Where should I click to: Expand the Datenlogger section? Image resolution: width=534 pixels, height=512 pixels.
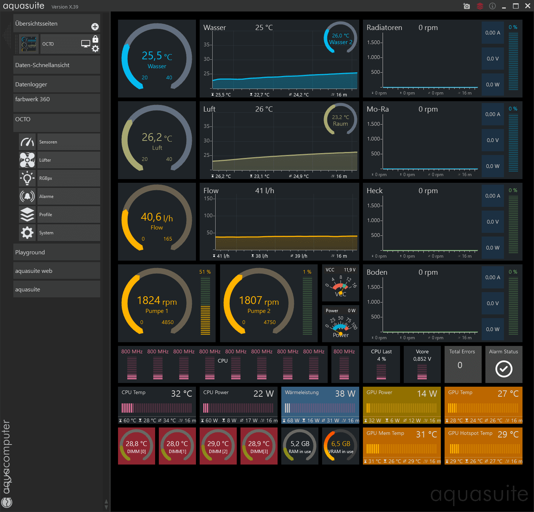pyautogui.click(x=57, y=84)
